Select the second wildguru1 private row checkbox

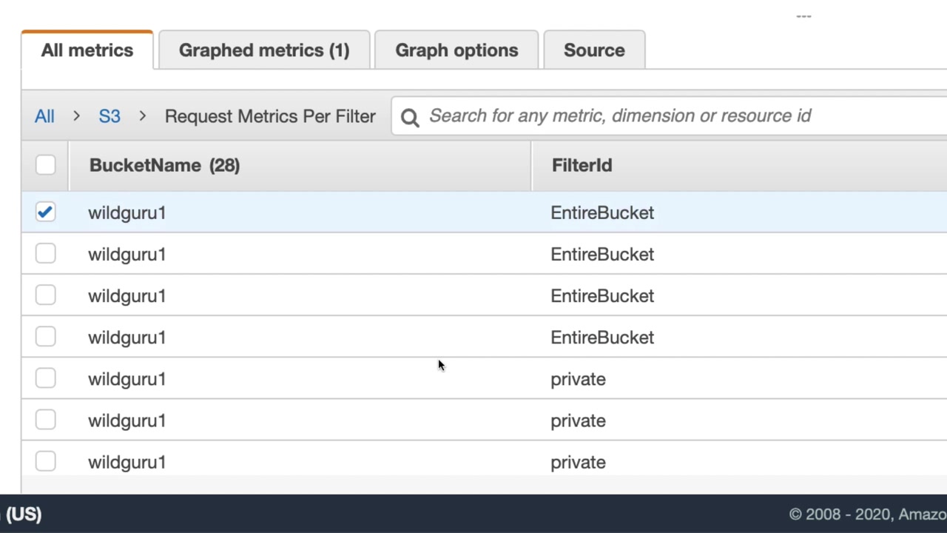tap(45, 420)
